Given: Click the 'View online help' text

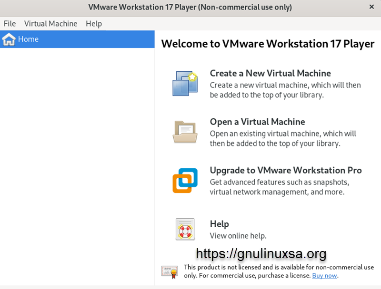Looking at the screenshot, I should click(238, 236).
